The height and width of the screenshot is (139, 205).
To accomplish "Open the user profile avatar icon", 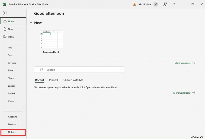I will click(x=156, y=4).
